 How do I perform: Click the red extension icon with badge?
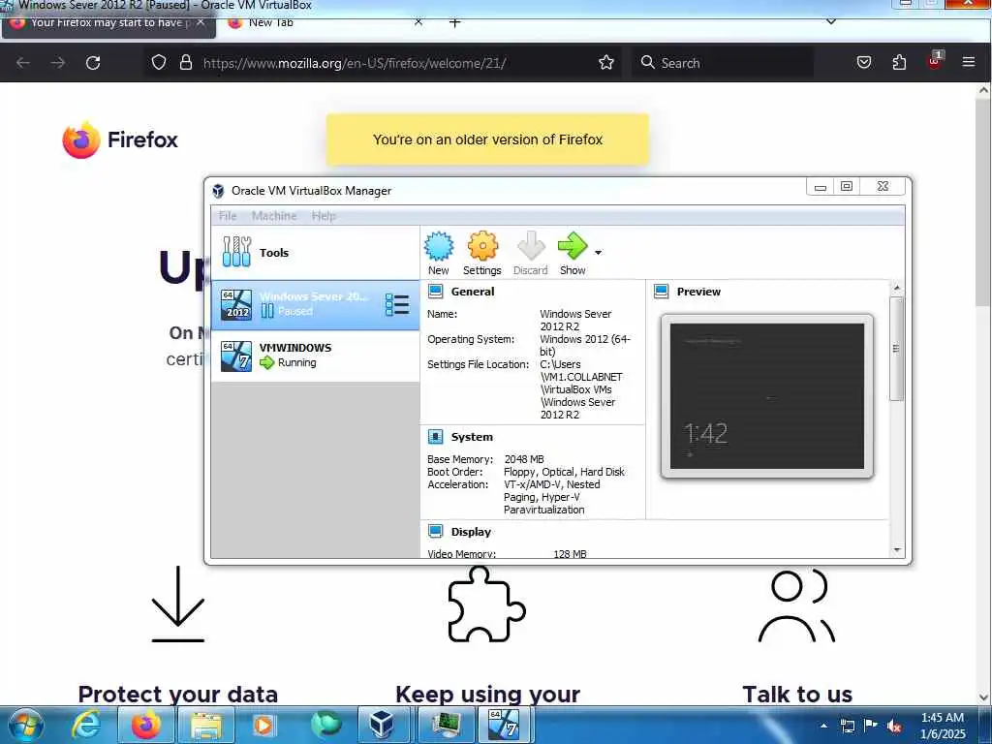point(935,61)
